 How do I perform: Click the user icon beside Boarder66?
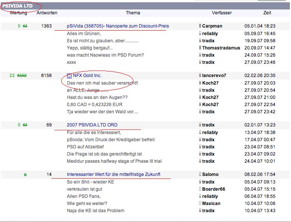tap(200, 189)
